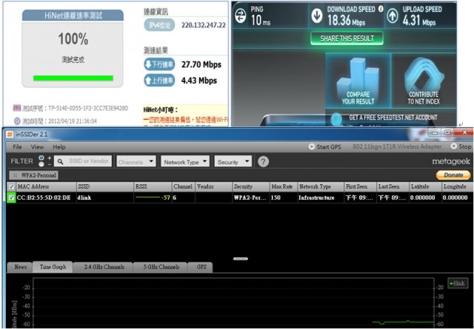Select the upper filter radio button
The height and width of the screenshot is (329, 474).
[x=41, y=158]
